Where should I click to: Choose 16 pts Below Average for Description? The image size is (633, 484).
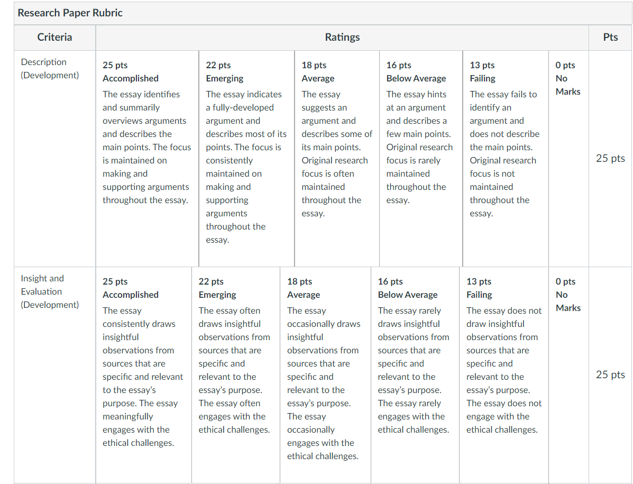click(421, 158)
